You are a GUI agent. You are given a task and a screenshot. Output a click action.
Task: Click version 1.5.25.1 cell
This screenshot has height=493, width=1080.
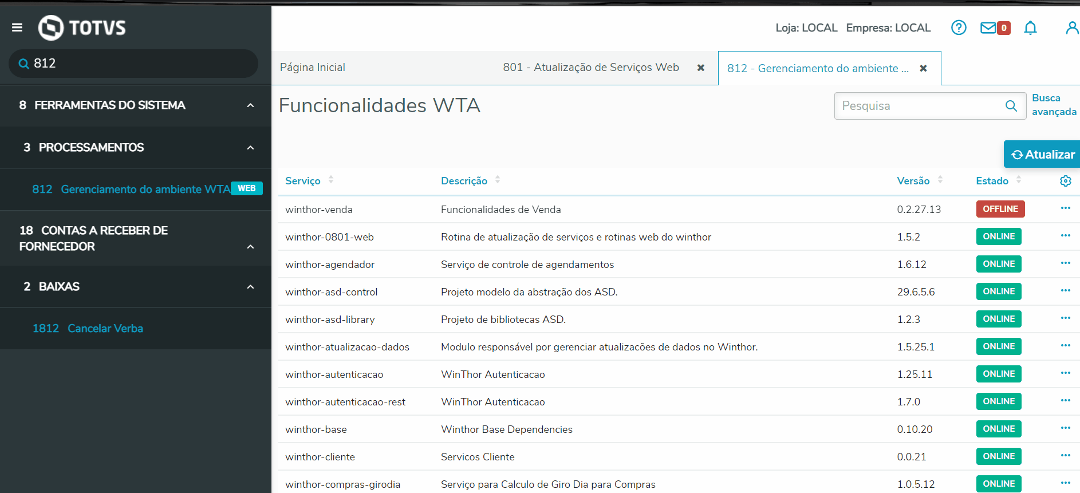click(x=916, y=347)
